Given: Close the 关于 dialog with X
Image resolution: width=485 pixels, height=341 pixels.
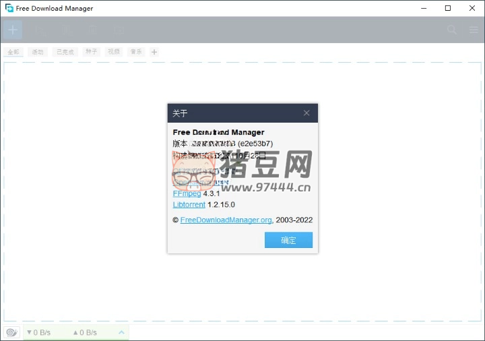Looking at the screenshot, I should coord(306,113).
